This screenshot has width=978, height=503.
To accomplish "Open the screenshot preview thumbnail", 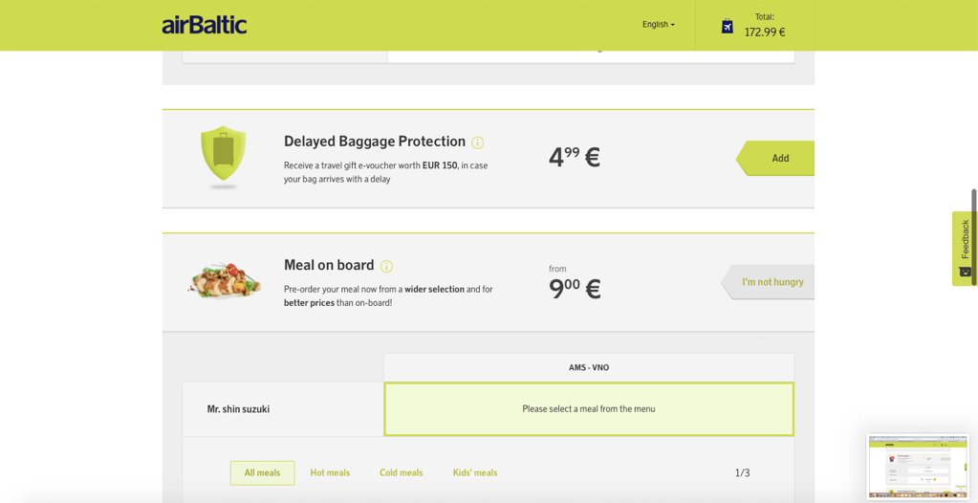I will click(x=918, y=467).
